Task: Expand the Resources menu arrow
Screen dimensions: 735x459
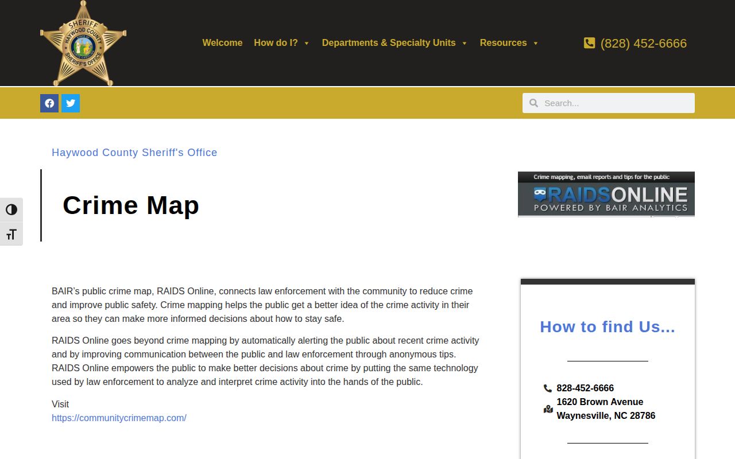Action: click(x=536, y=44)
